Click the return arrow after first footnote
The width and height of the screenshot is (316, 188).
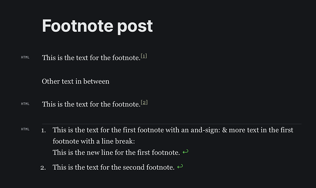pos(185,152)
